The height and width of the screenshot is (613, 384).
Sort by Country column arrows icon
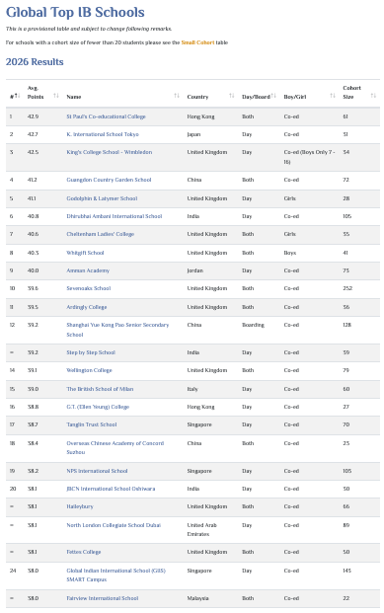click(232, 96)
